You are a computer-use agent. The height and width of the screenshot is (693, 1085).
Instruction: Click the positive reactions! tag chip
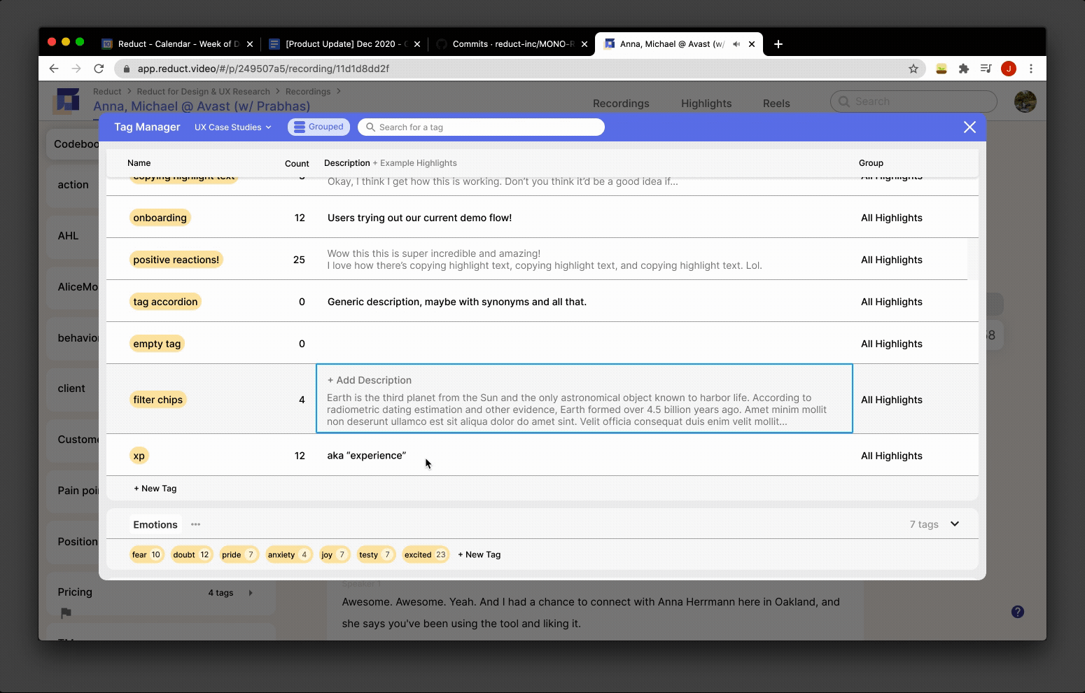click(176, 260)
